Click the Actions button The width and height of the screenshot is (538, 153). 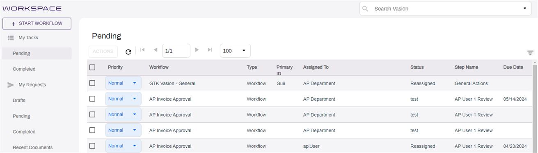(103, 52)
